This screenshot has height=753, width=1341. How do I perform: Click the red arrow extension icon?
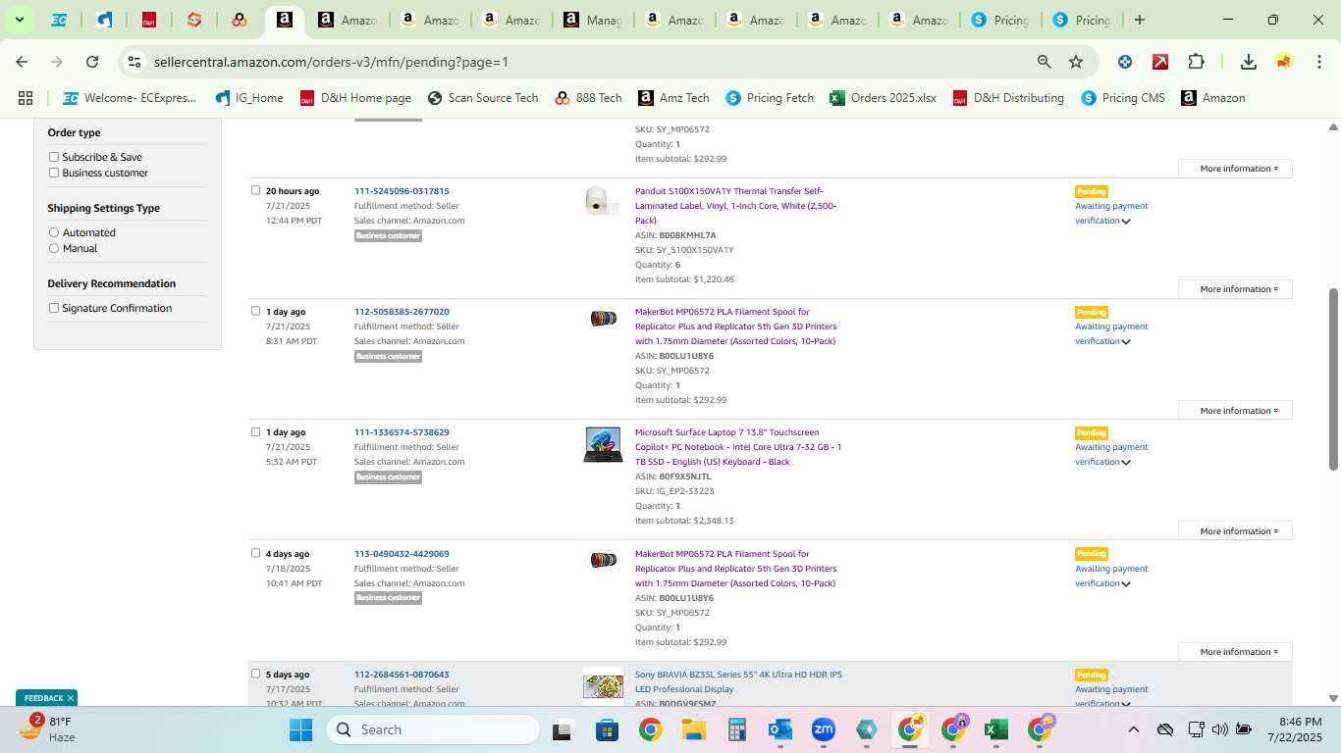pos(1160,62)
